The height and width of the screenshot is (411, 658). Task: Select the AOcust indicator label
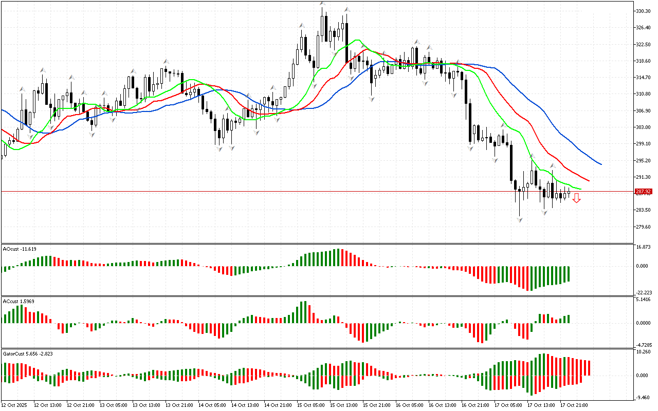point(20,249)
